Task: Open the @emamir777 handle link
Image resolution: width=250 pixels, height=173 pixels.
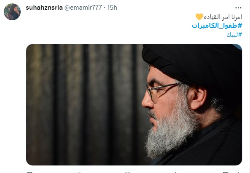Action: [x=83, y=8]
